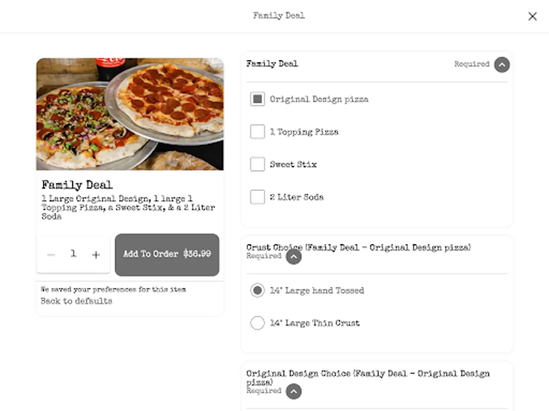Click the Sweet Stix option label
This screenshot has width=549, height=411.
[x=293, y=164]
